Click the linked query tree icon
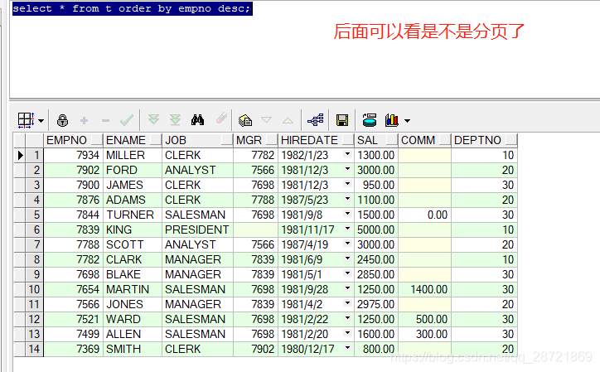This screenshot has width=600, height=372. [x=316, y=120]
